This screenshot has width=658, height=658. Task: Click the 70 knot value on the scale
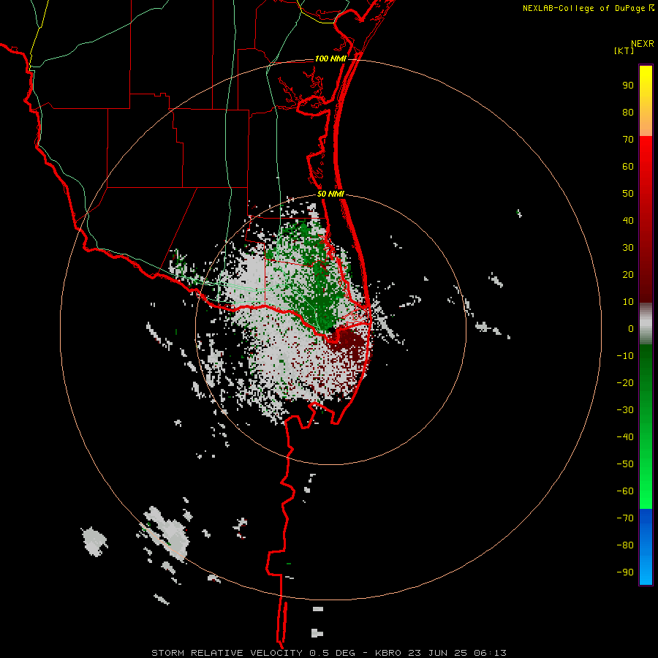point(628,140)
